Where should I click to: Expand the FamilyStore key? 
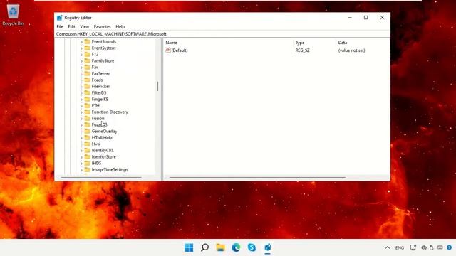pyautogui.click(x=81, y=61)
